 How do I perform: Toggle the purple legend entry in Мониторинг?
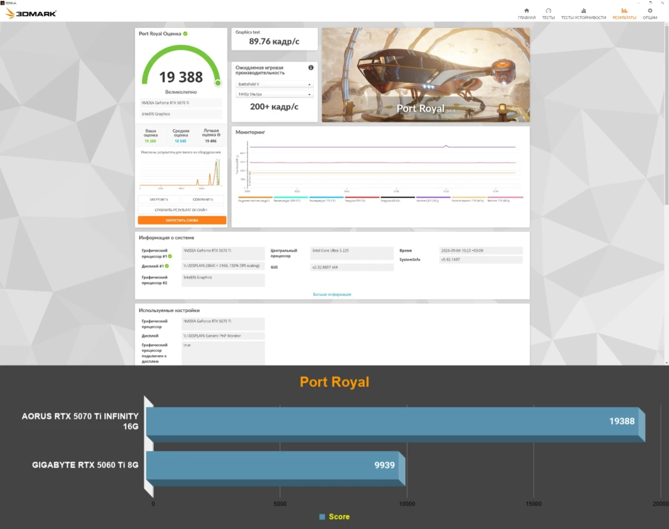click(433, 199)
